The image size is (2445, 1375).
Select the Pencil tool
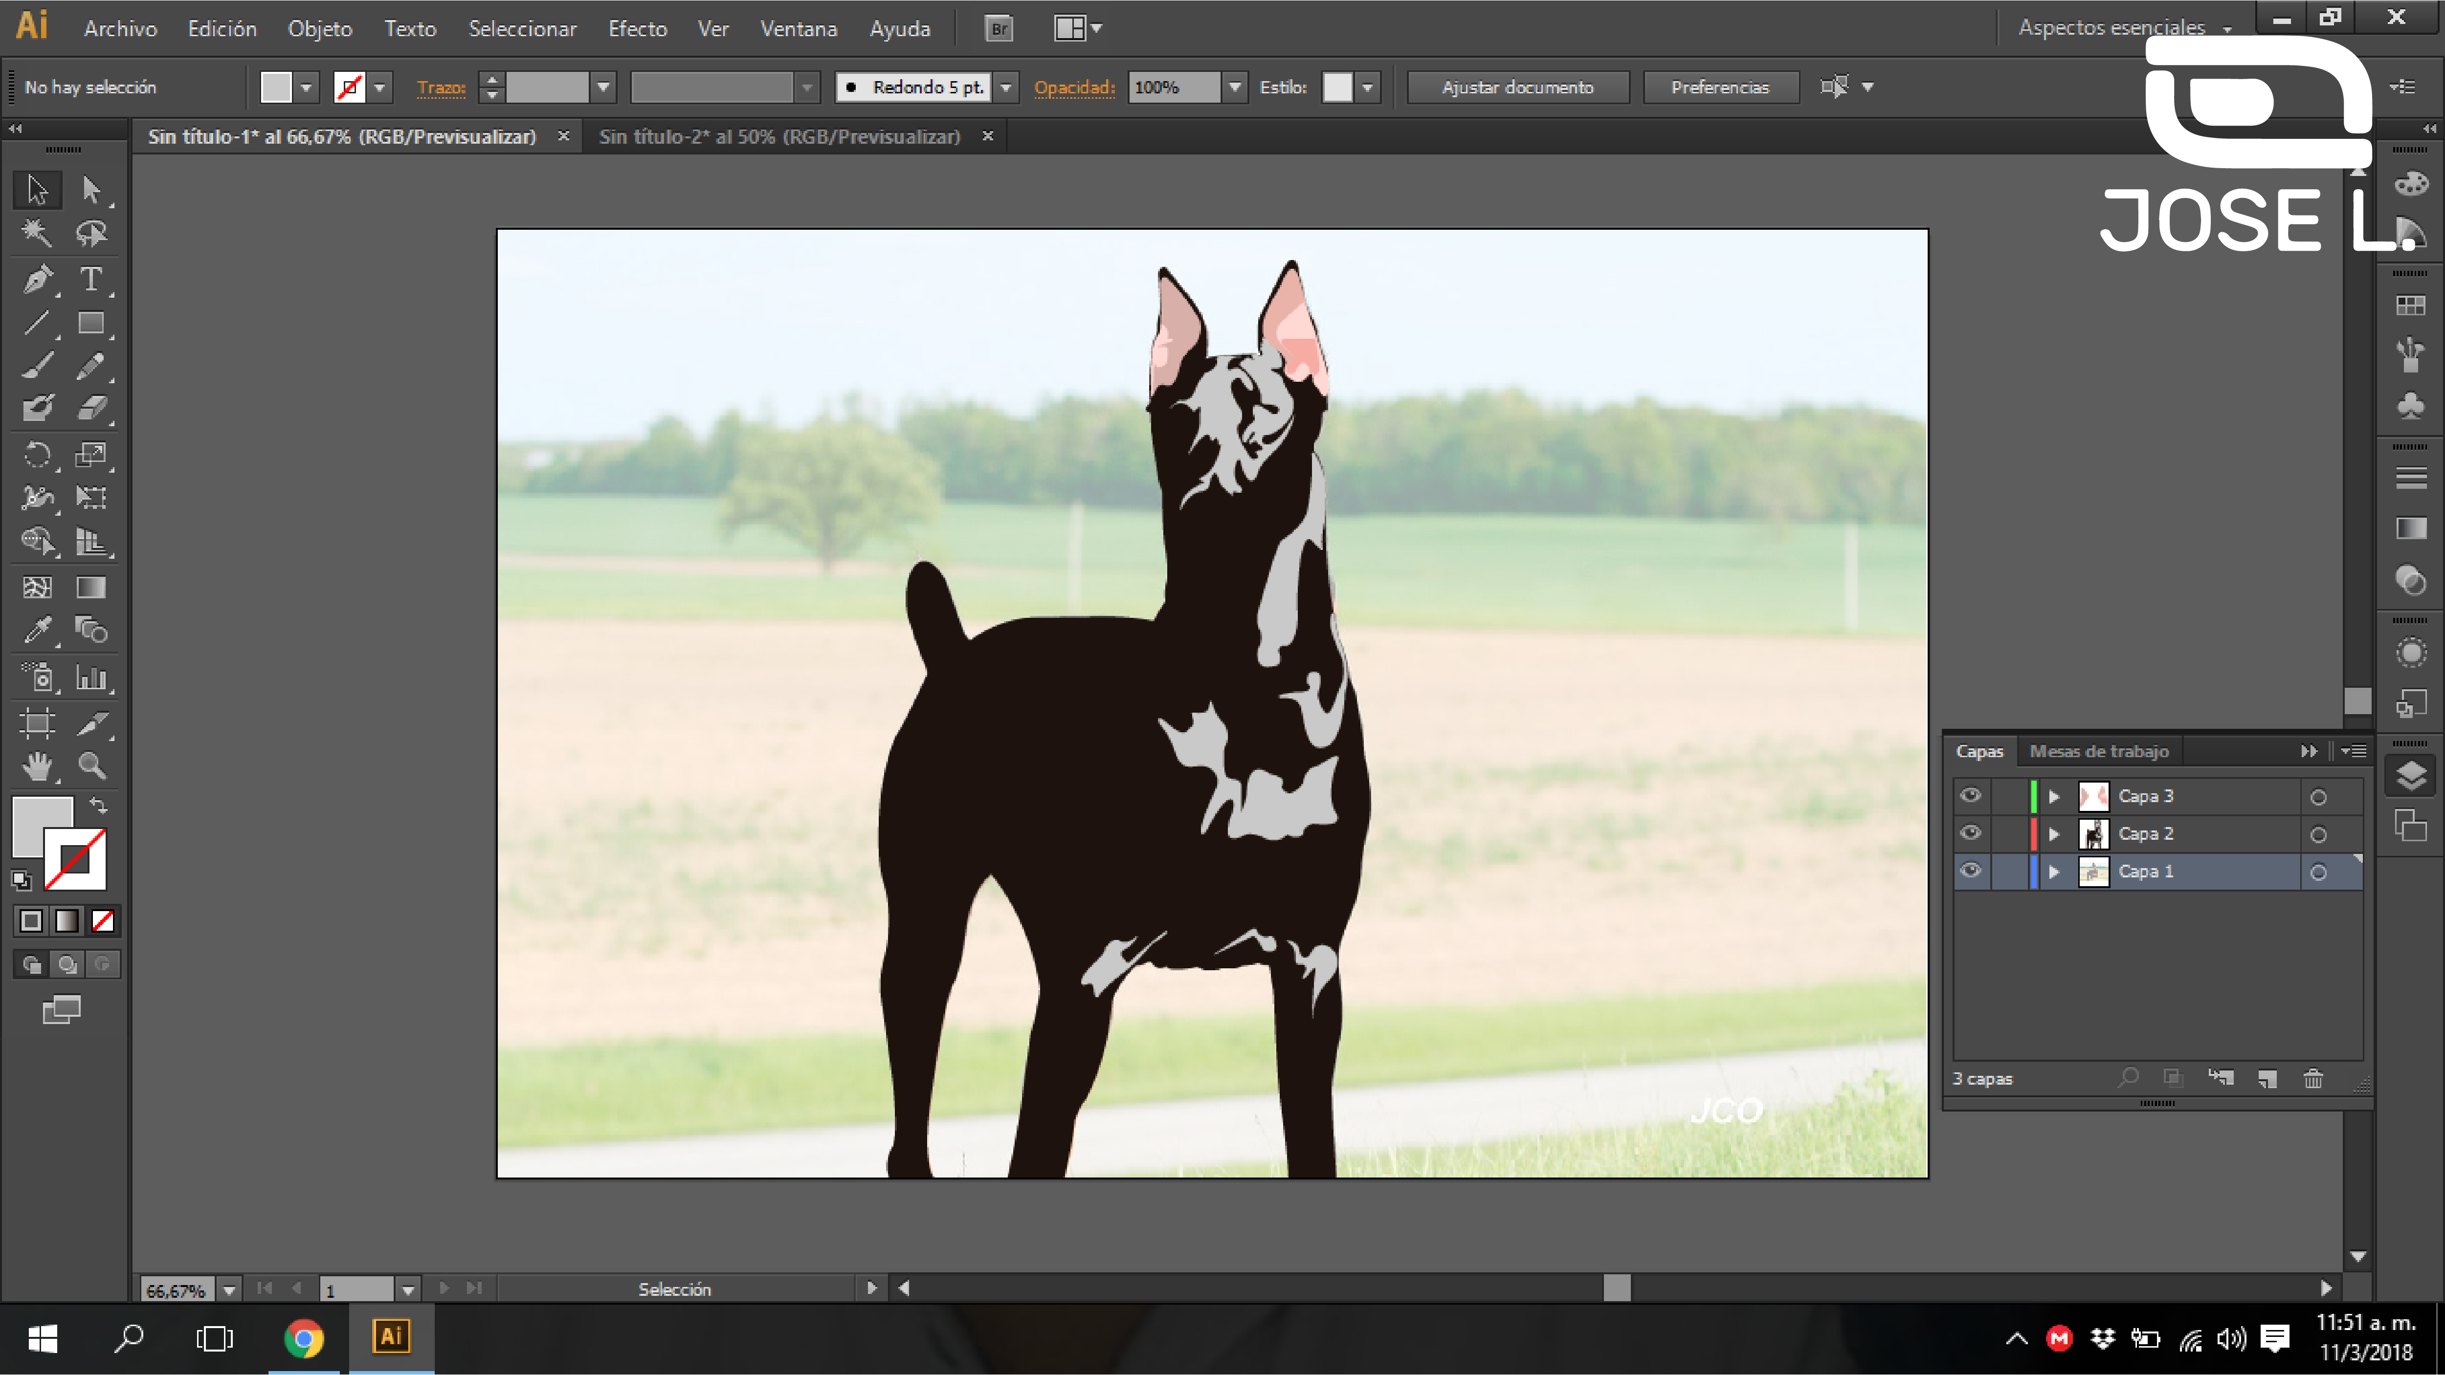click(x=91, y=365)
